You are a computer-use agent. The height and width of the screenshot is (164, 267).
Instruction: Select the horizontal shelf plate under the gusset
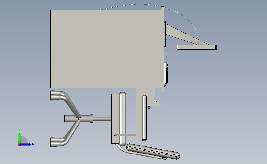pos(197,47)
